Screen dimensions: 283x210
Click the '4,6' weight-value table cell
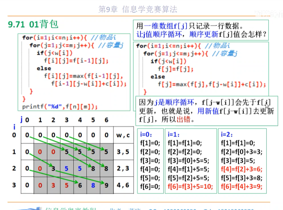123,185
